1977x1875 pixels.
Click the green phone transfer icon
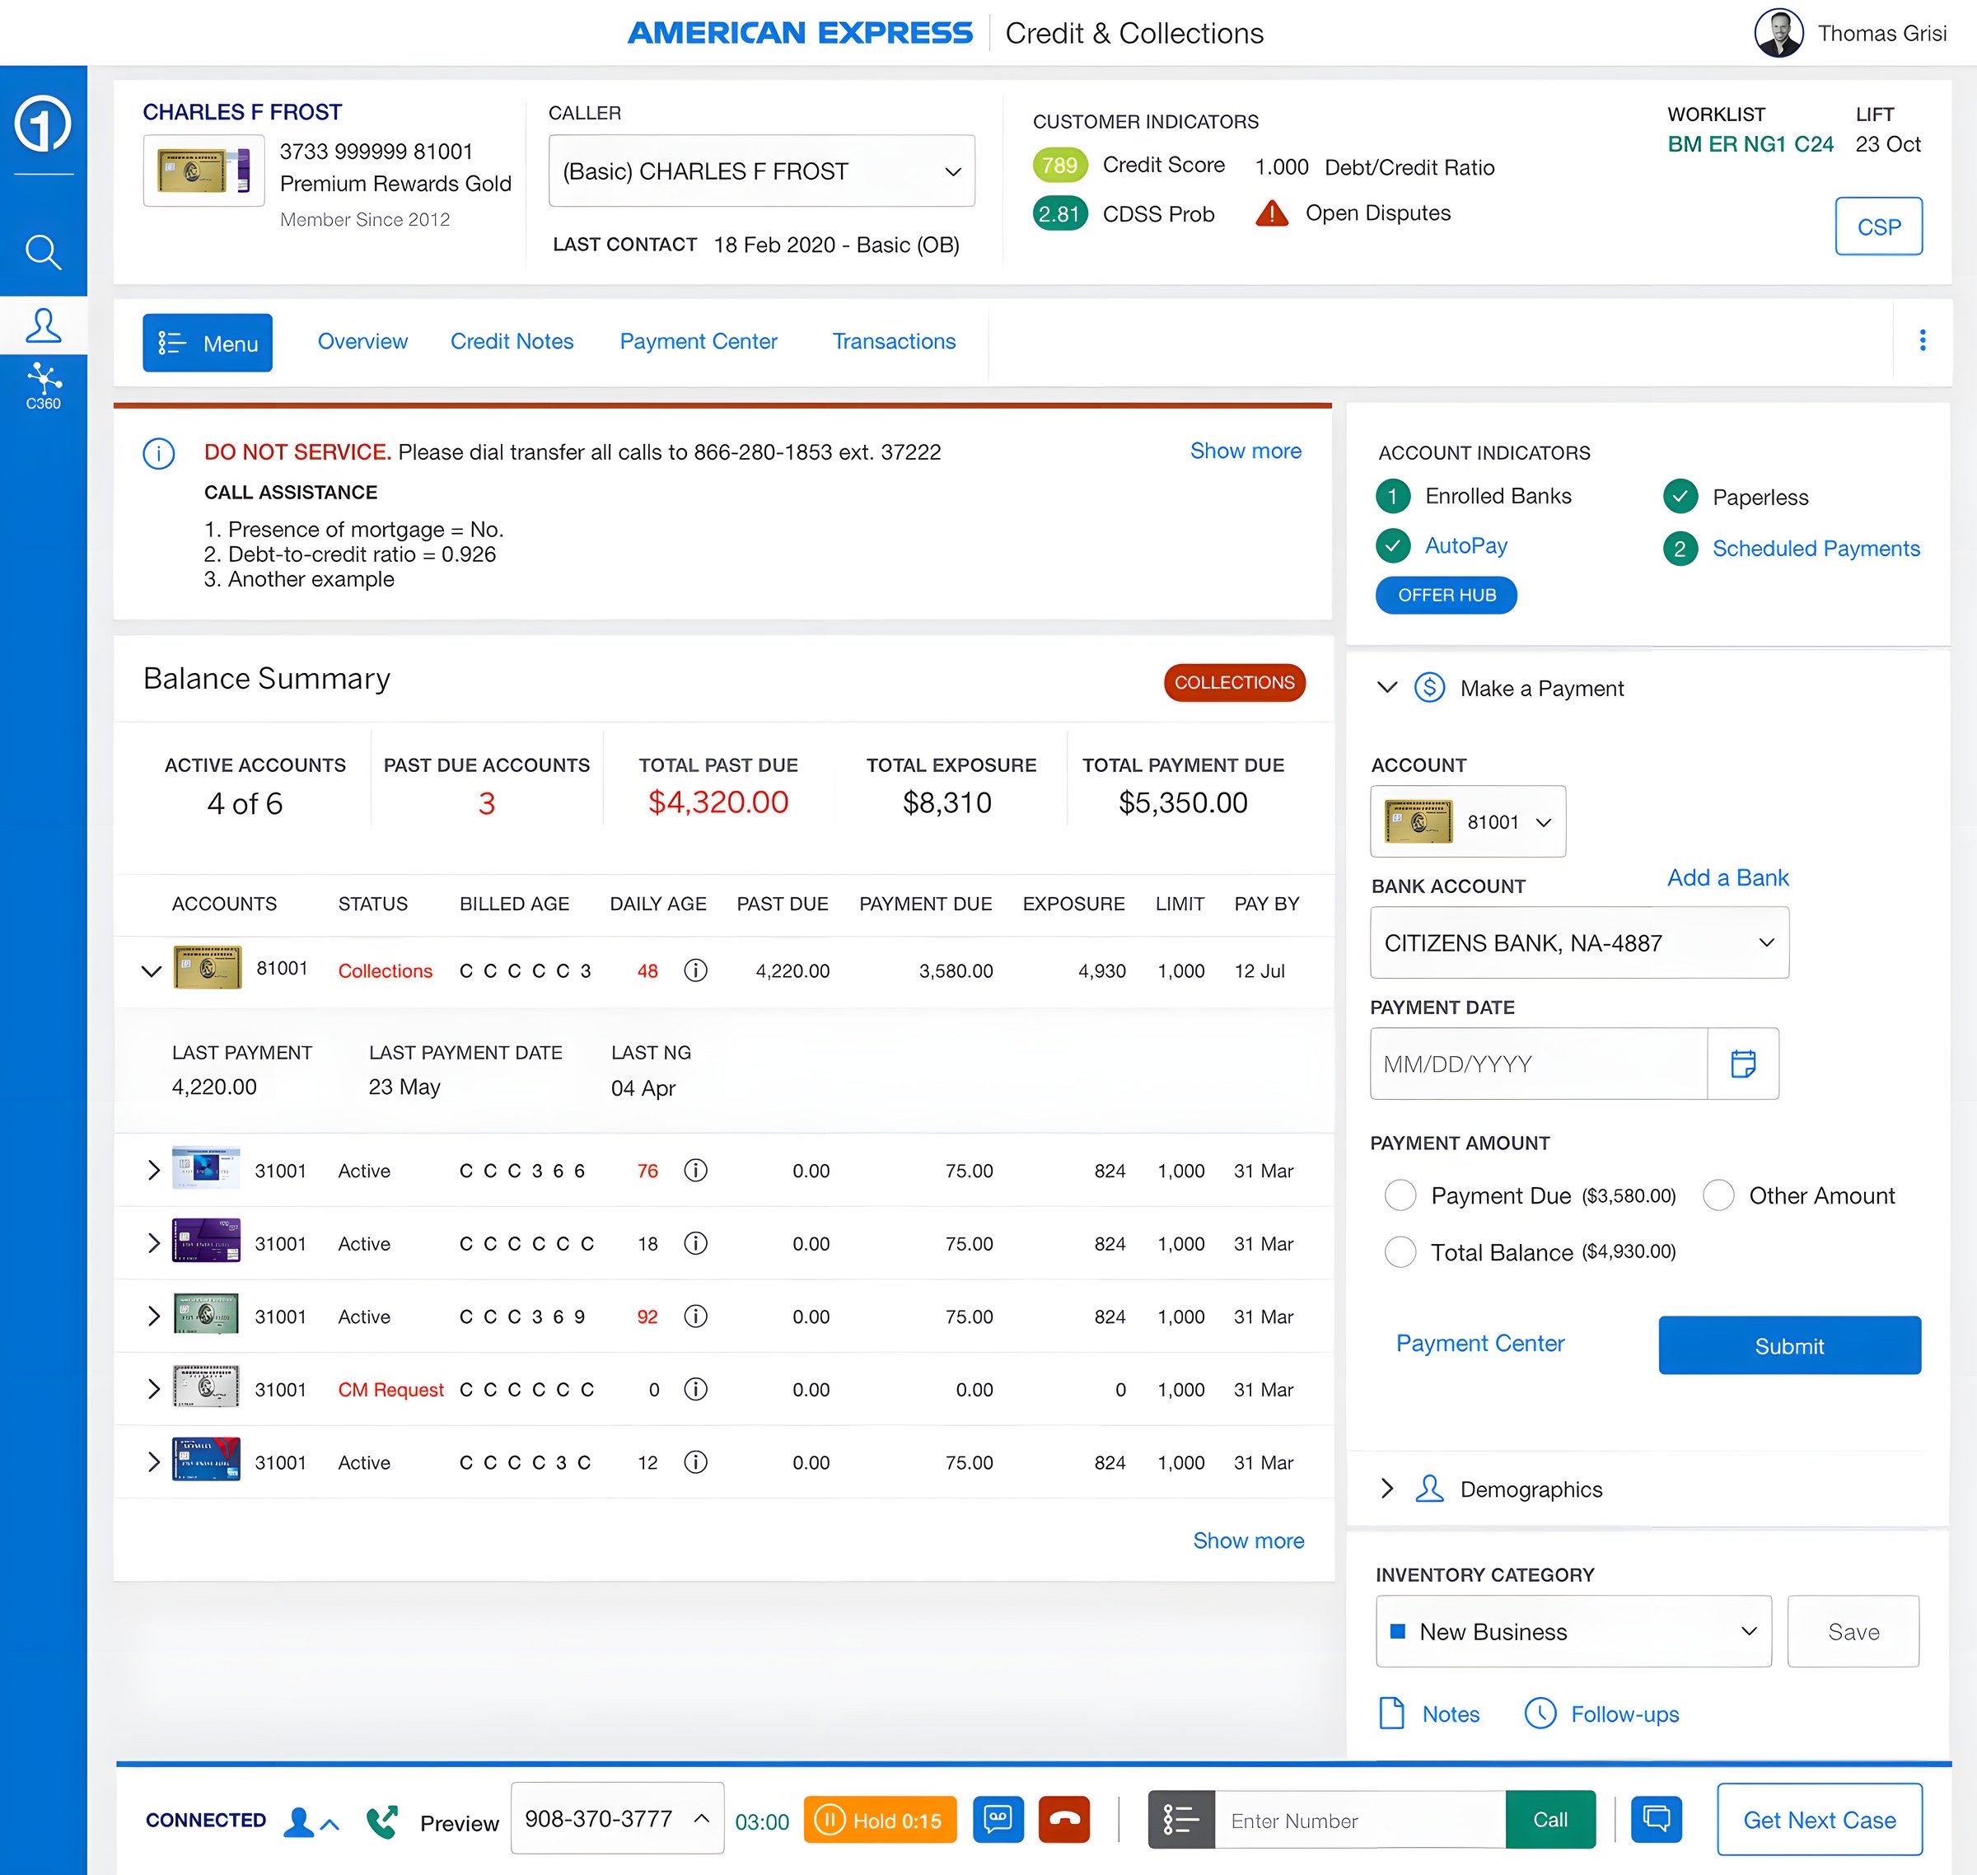381,1821
